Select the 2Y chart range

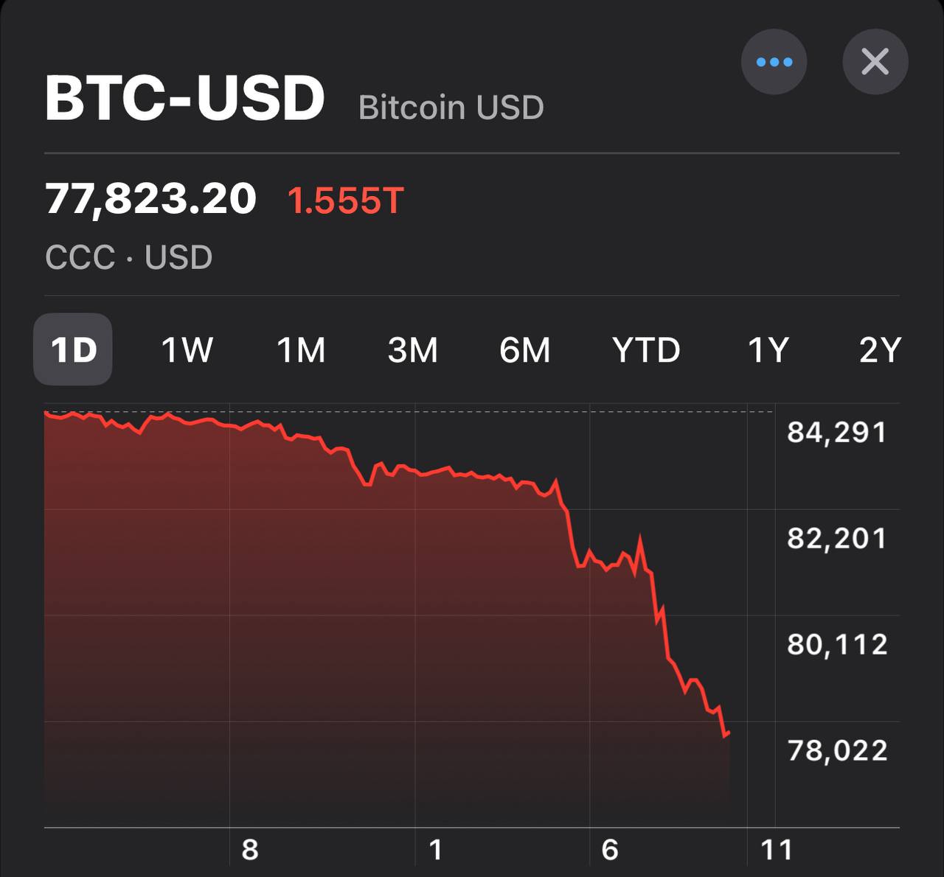880,349
